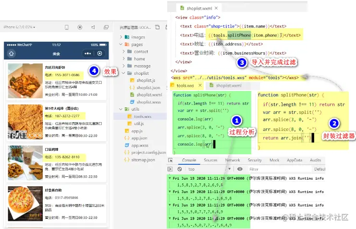The height and width of the screenshot is (229, 356).
Task: Switch to the Sources tab
Action: tap(210, 160)
